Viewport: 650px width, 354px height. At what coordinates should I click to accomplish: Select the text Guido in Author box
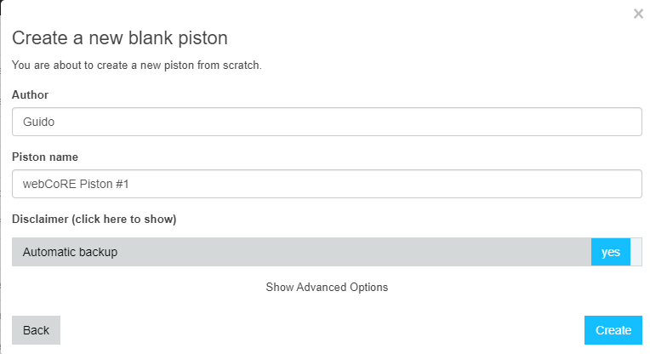pos(38,122)
